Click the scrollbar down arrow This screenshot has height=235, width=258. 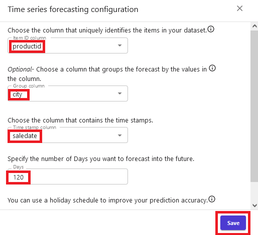(x=254, y=205)
